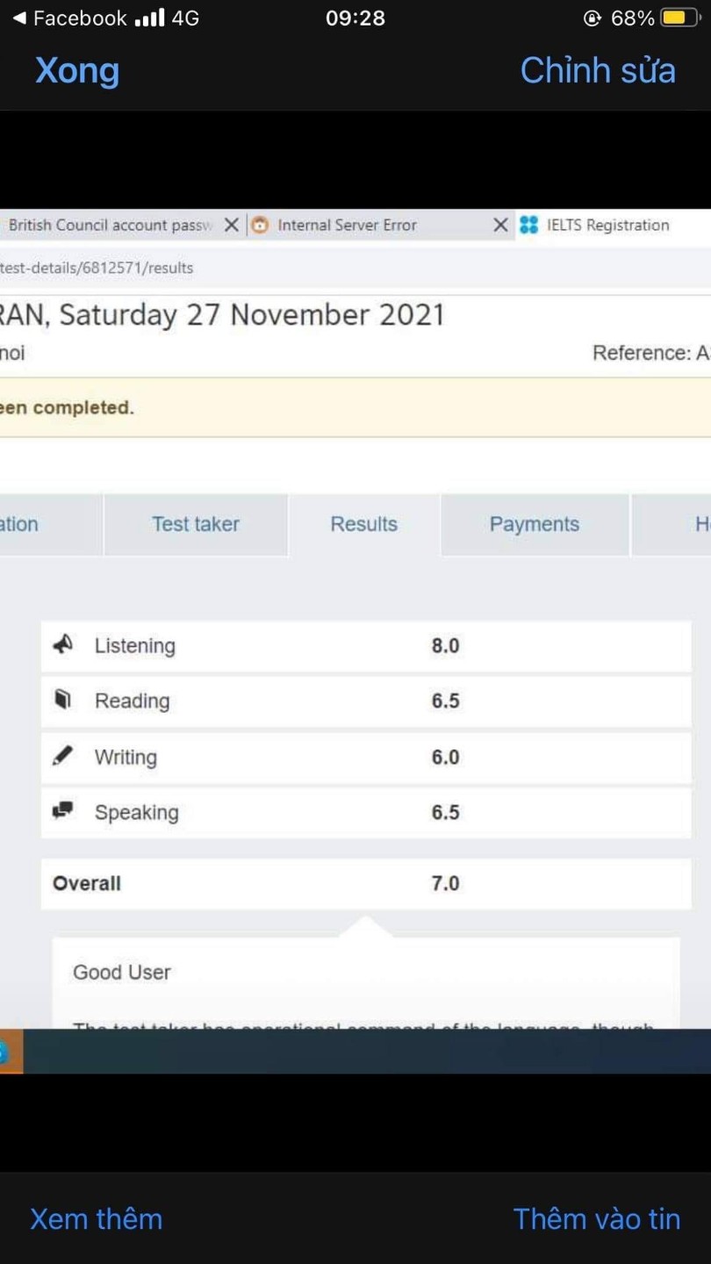
Task: Select the Overall 7.0 score row
Action: [x=365, y=883]
